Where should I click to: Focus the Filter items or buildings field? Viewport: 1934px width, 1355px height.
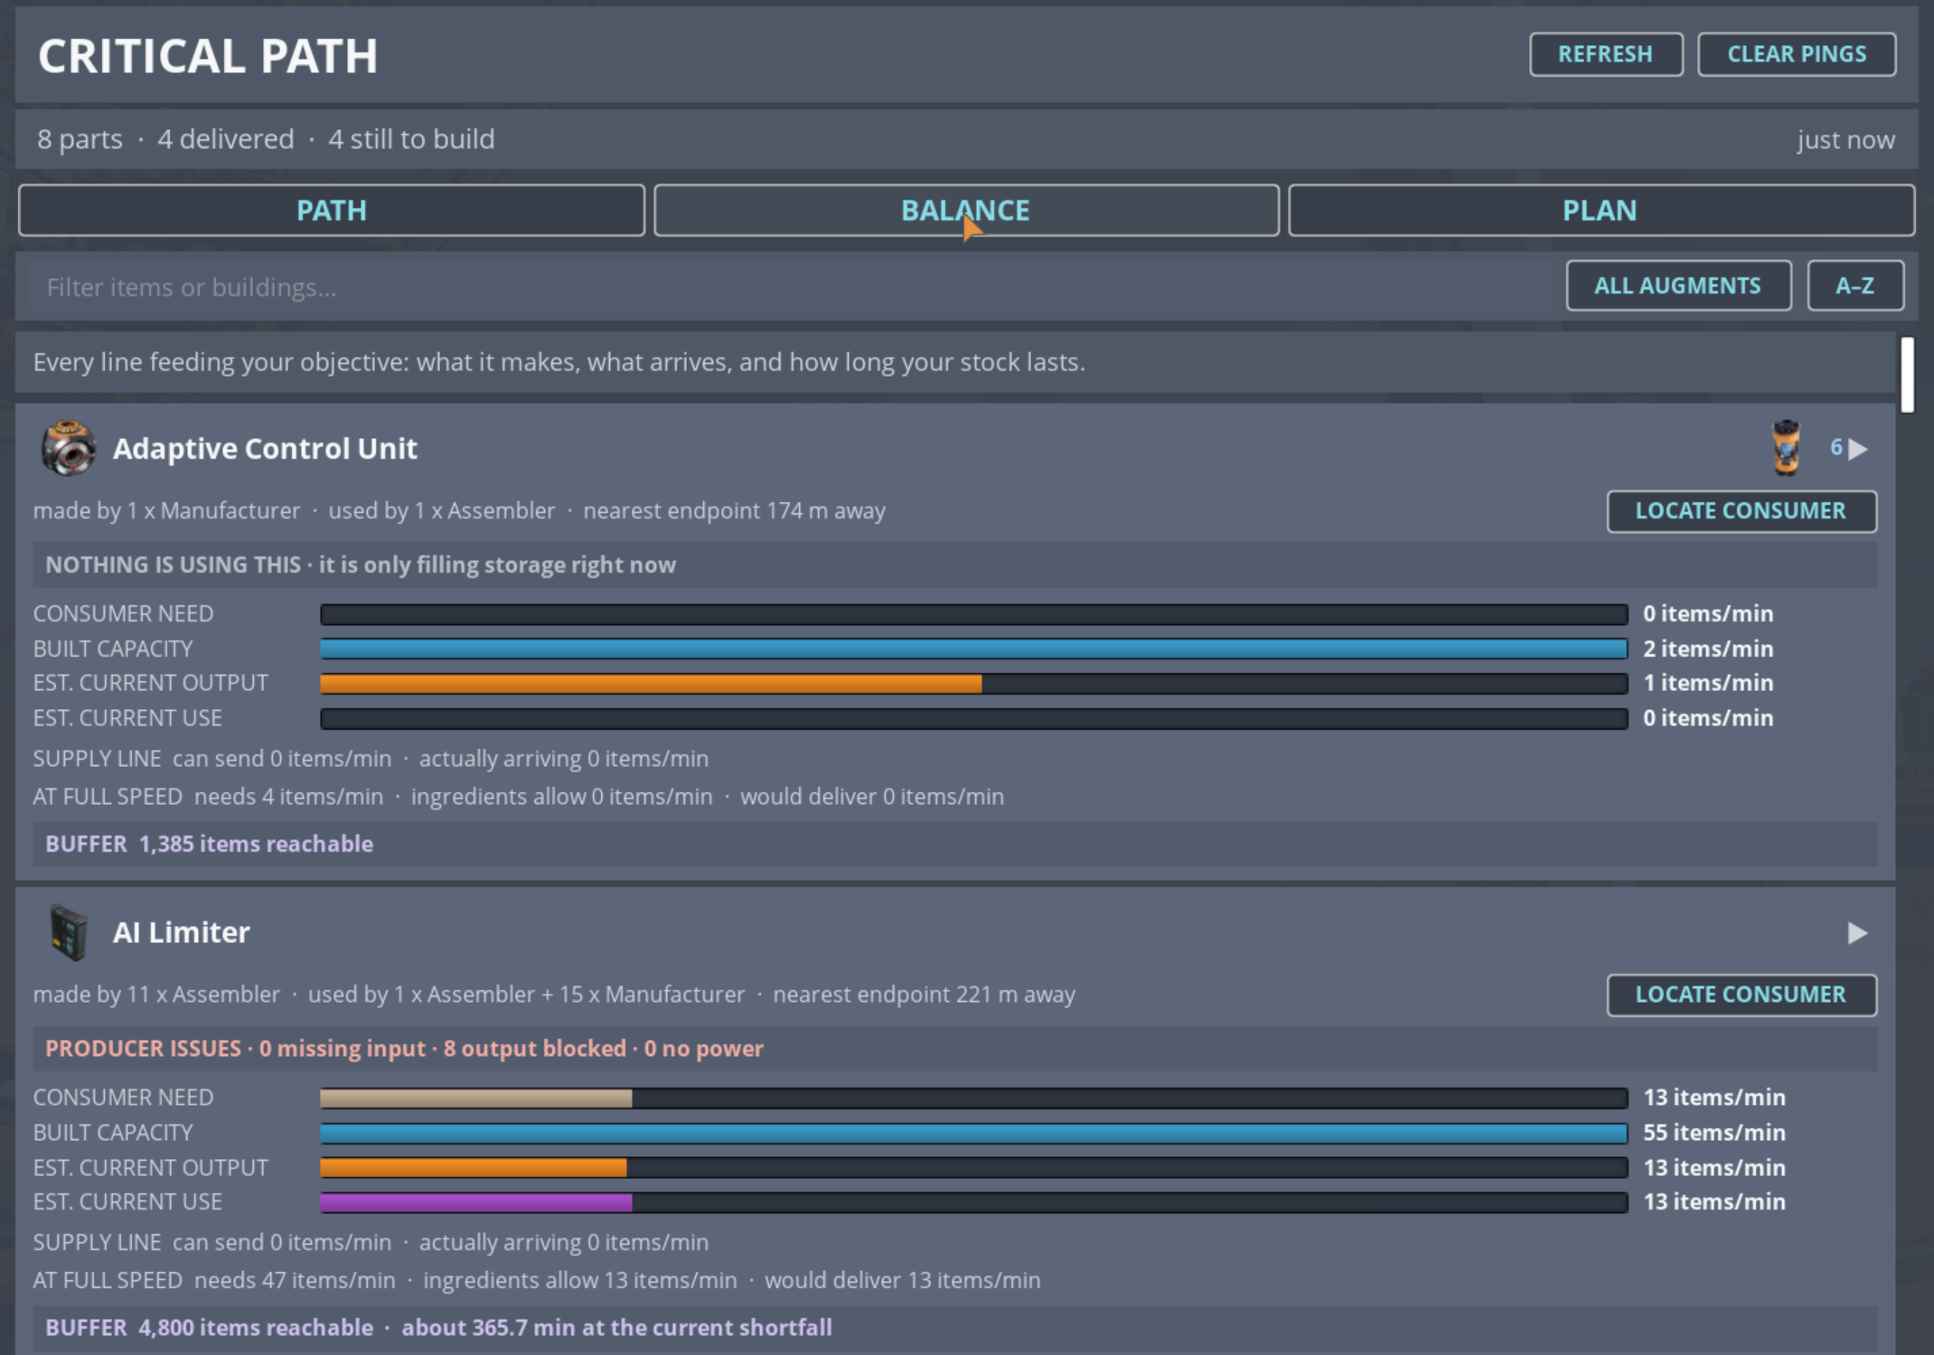tap(791, 287)
